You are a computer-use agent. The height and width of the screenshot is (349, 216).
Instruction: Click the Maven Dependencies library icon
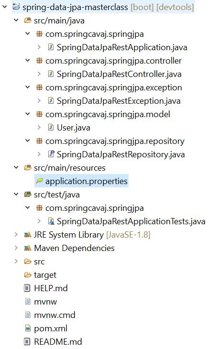[x=28, y=248]
